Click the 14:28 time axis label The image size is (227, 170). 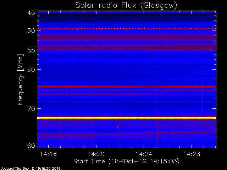192,154
